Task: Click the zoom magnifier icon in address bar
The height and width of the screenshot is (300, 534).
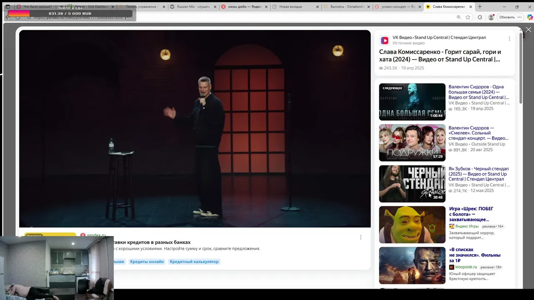Action: tap(459, 17)
